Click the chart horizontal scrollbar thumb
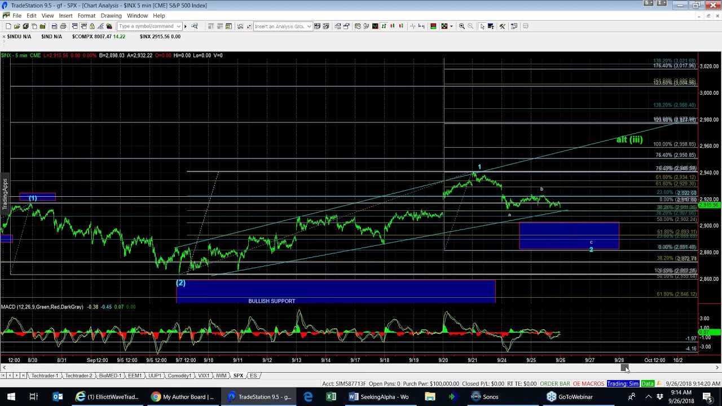The image size is (722, 406). [x=624, y=368]
